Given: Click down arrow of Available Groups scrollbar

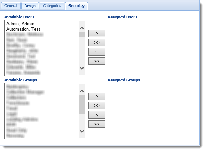Looking at the screenshot, I should (82, 131).
